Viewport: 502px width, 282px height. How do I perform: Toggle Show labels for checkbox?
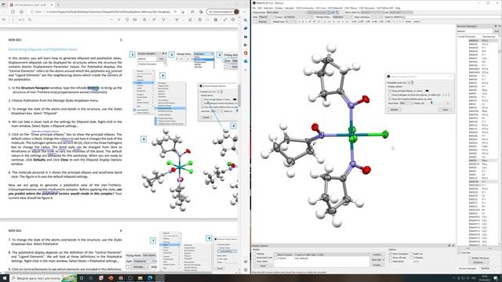pyautogui.click(x=343, y=13)
